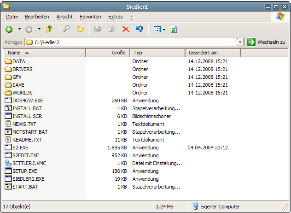Select the START.BAT file name
This screenshot has height=213, width=291.
[25, 187]
